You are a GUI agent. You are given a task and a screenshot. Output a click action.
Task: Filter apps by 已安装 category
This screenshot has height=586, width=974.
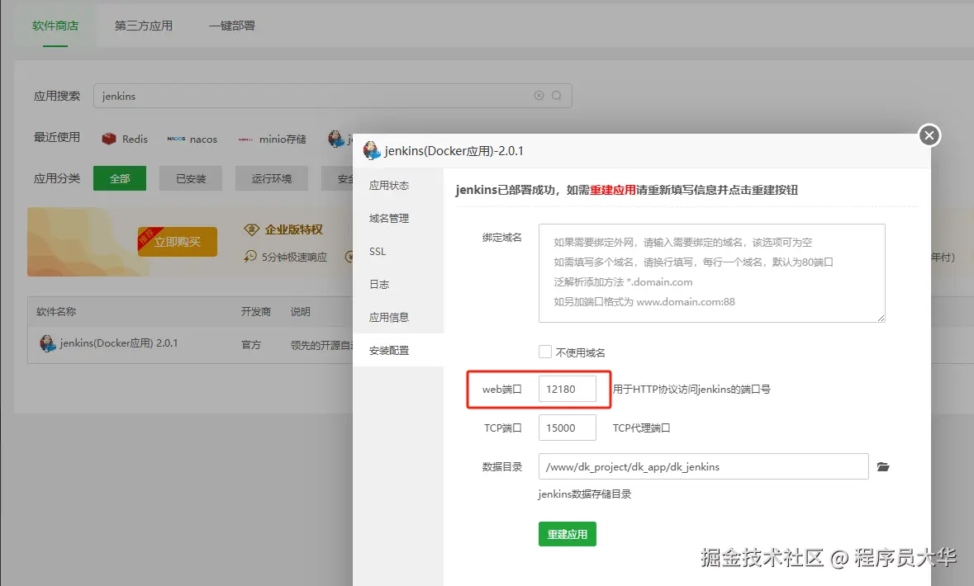pos(191,178)
